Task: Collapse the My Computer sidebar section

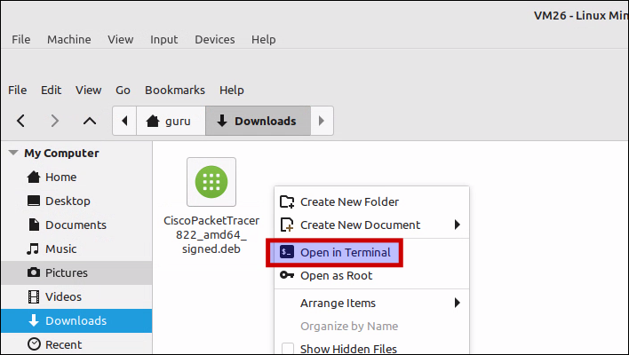Action: 12,153
